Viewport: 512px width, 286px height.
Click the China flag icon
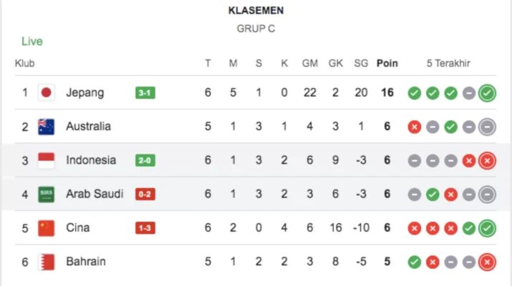pos(47,228)
